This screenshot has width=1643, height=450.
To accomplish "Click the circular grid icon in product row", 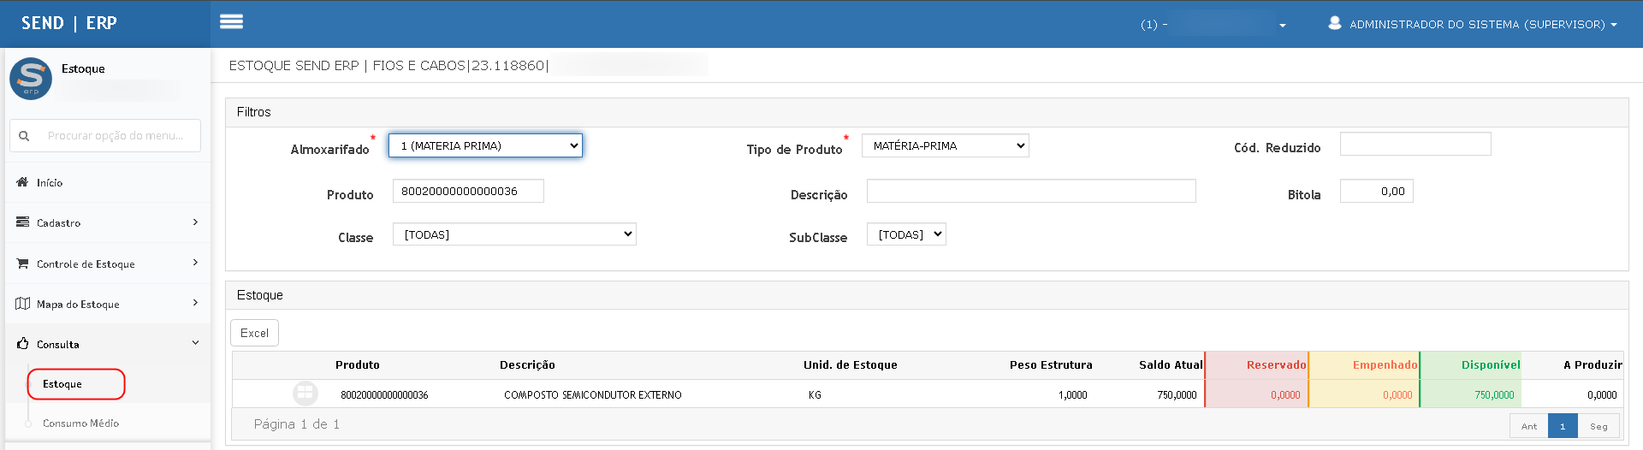I will pos(305,394).
